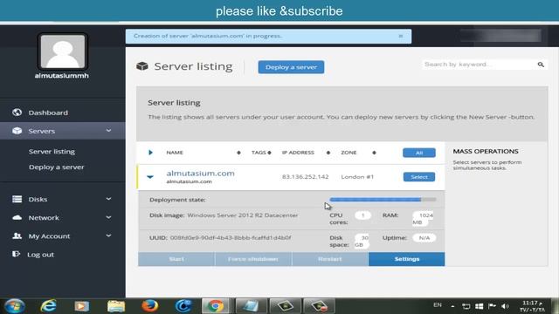This screenshot has height=314, width=559.
Task: Click the taskbar clock 11:17
Action: (x=532, y=306)
